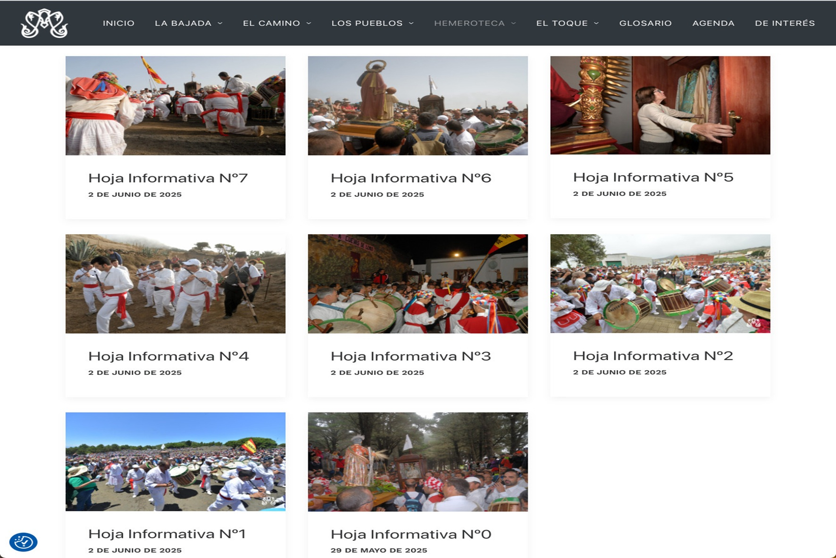836x558 pixels.
Task: Open the Glosario menu item
Action: 645,23
